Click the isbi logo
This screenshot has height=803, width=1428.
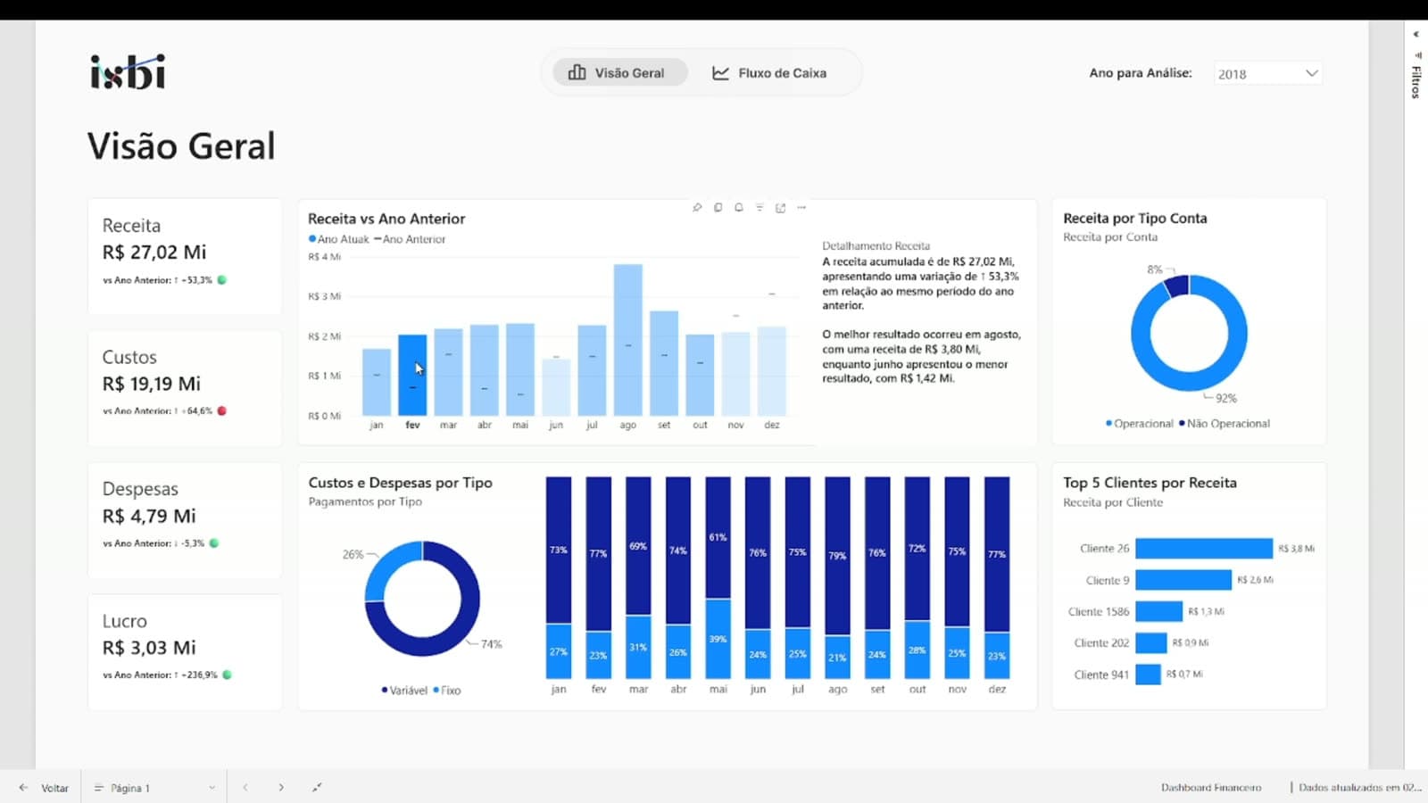point(128,72)
